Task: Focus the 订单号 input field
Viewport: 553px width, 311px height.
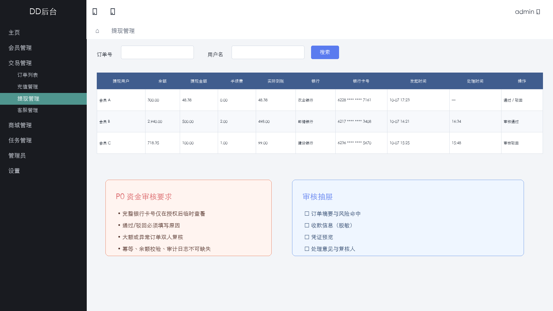Action: (157, 52)
